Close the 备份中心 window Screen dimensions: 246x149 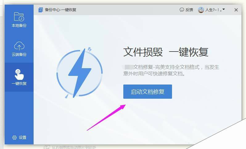pyautogui.click(x=236, y=10)
